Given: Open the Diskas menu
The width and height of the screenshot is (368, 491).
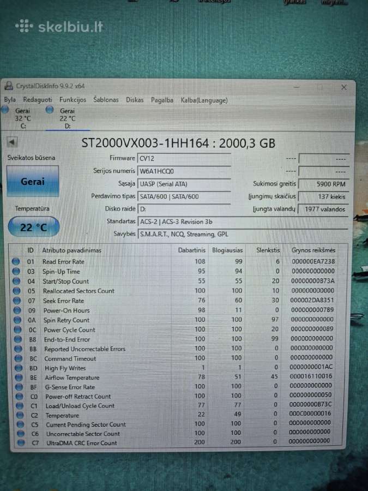Looking at the screenshot, I should pyautogui.click(x=135, y=100).
